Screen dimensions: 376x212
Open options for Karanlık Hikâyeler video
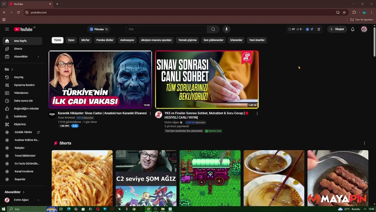tap(150, 113)
